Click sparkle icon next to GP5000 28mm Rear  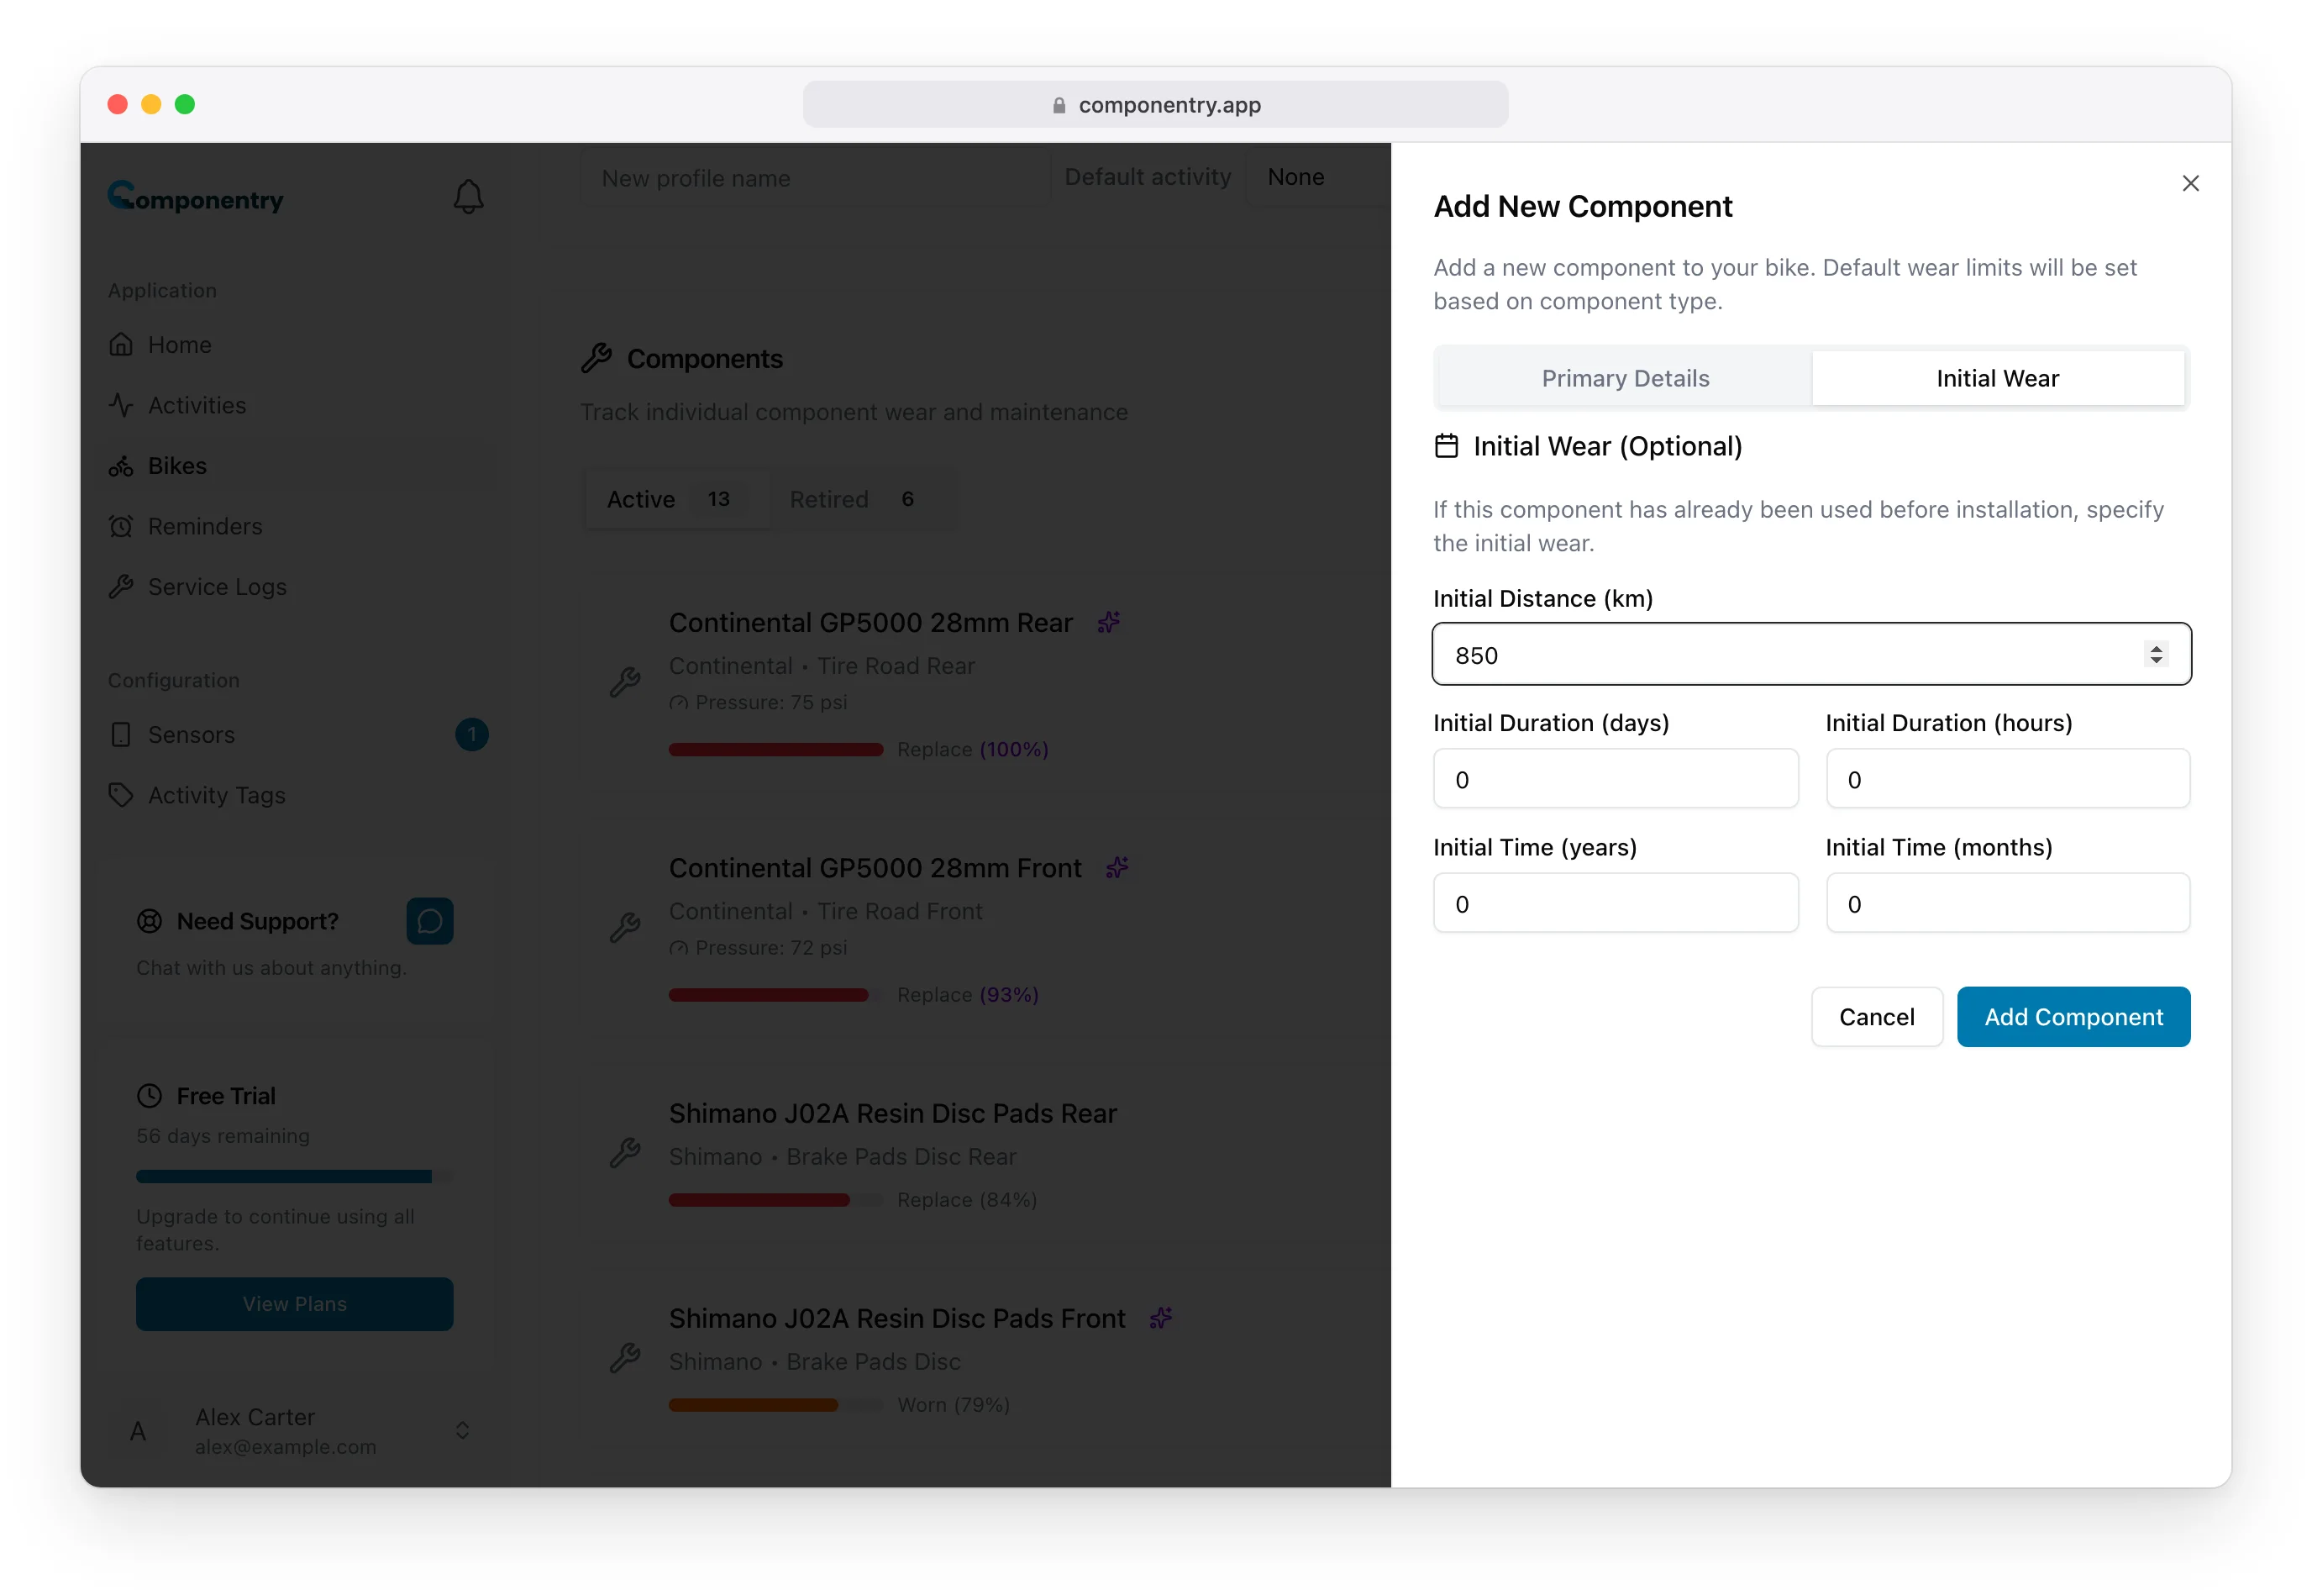tap(1108, 623)
